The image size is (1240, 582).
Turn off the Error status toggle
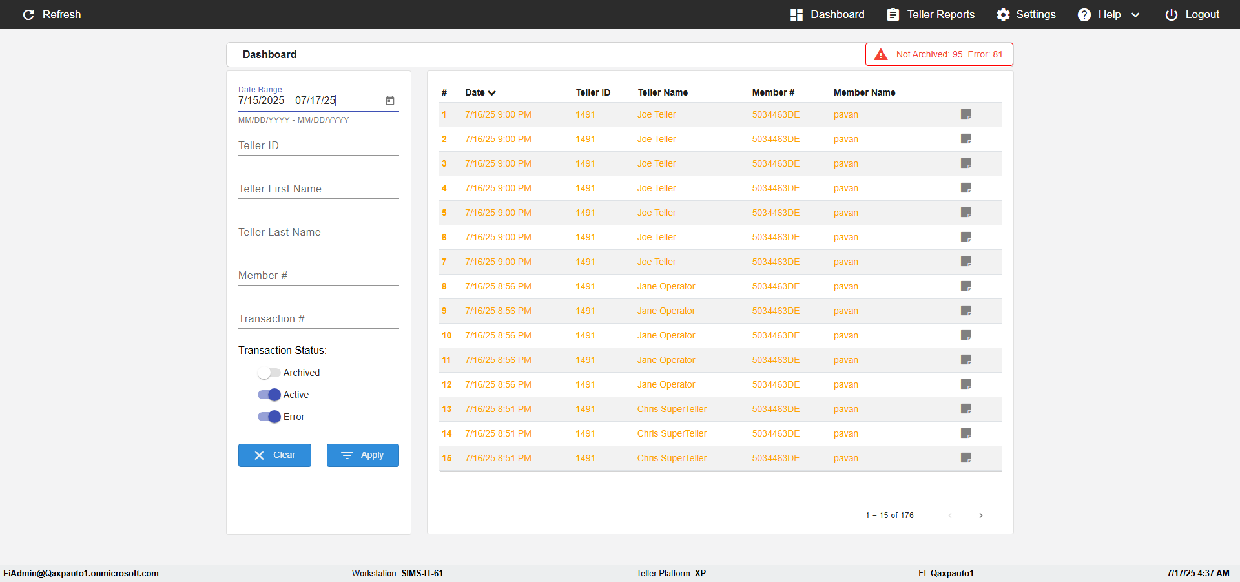[x=269, y=417]
